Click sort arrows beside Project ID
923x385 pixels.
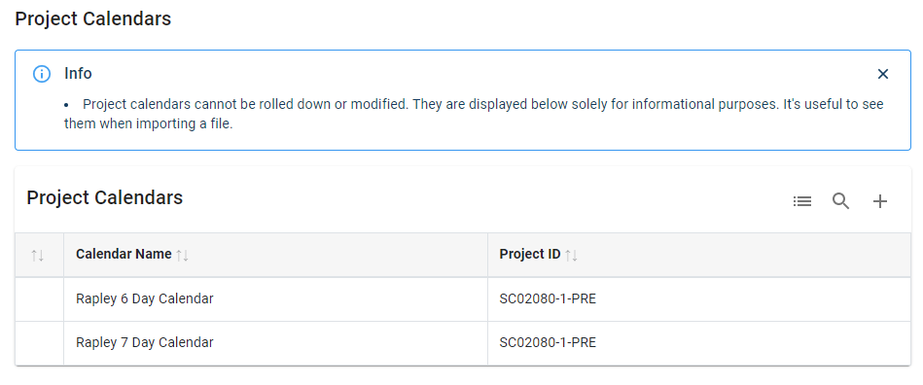click(x=571, y=256)
